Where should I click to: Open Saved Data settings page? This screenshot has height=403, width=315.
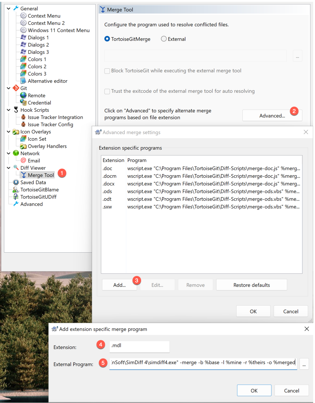[33, 182]
